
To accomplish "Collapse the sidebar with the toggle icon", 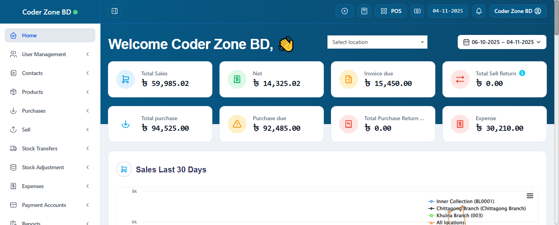I will [115, 11].
